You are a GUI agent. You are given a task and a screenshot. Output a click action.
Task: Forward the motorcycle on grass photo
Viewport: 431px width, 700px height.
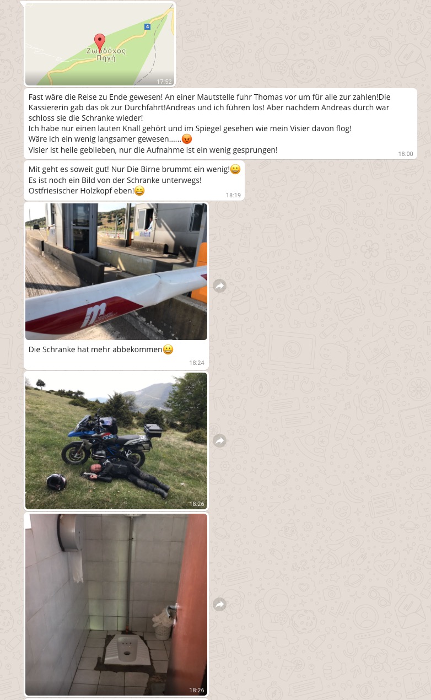coord(219,440)
